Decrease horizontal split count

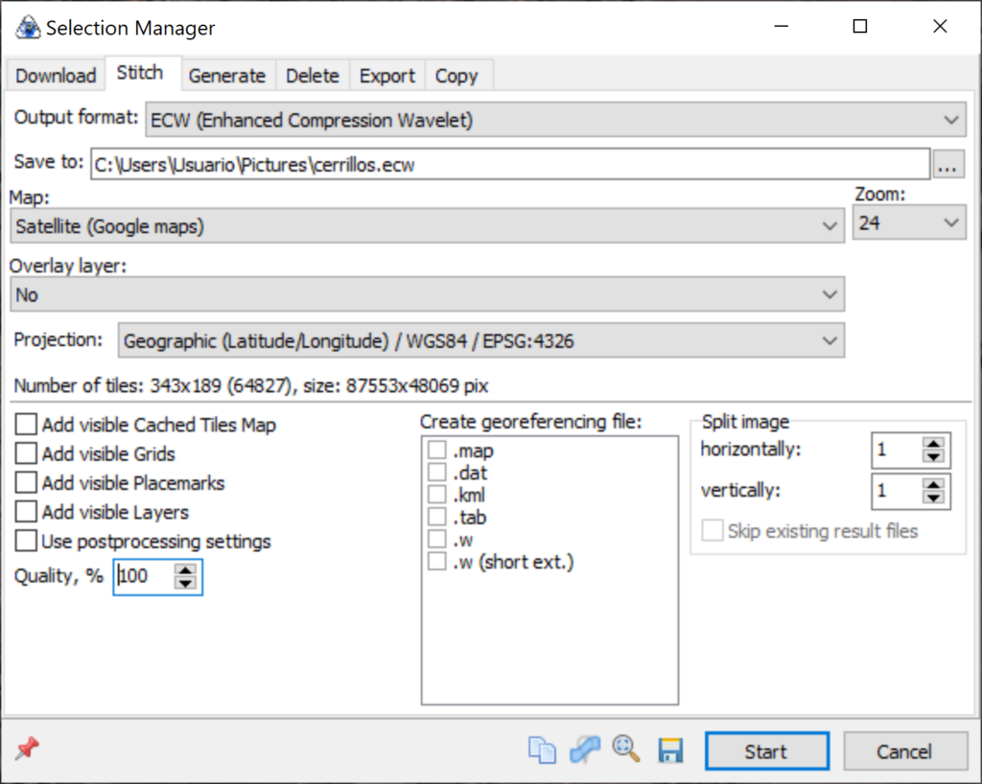(x=934, y=457)
